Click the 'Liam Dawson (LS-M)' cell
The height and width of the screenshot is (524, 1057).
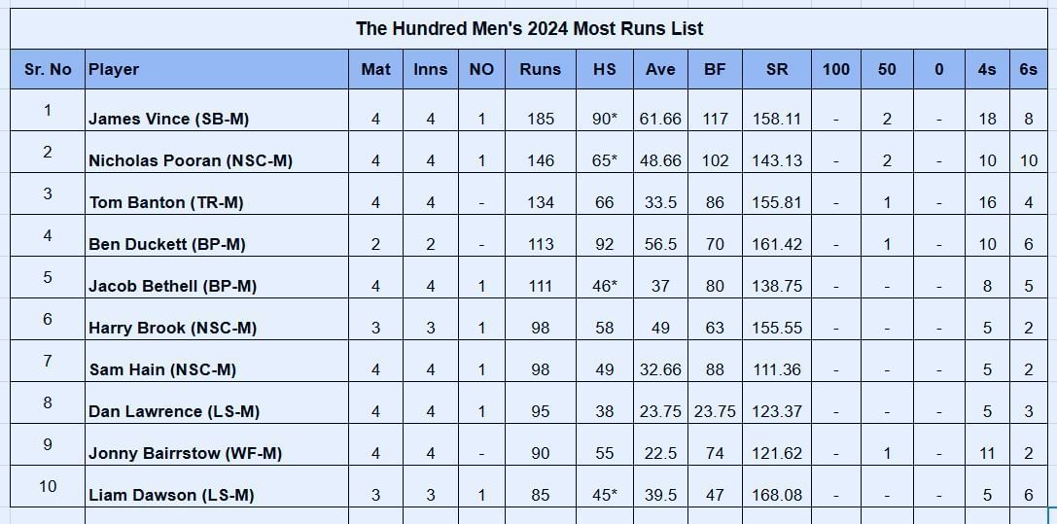(x=170, y=495)
